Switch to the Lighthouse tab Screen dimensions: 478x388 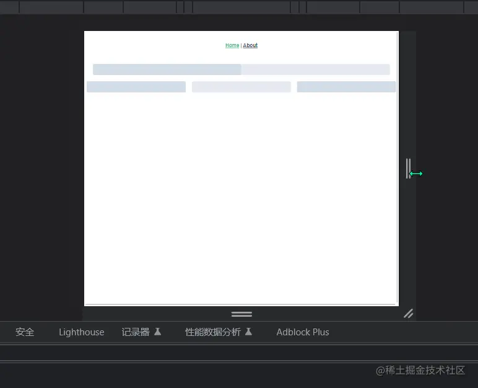click(x=81, y=332)
